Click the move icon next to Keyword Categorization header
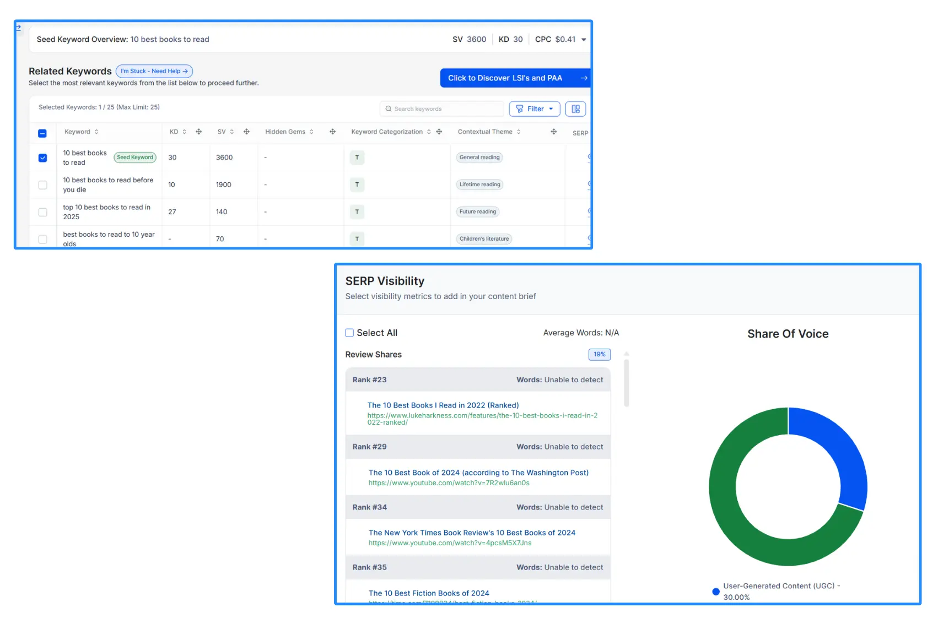The image size is (938, 618). pos(439,132)
